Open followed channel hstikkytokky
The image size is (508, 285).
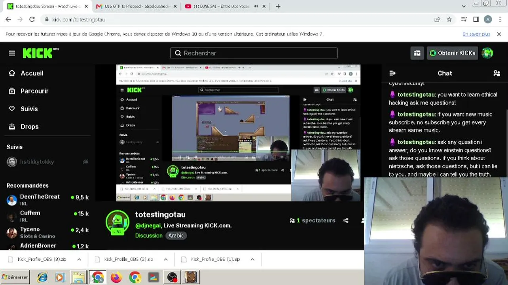pyautogui.click(x=47, y=161)
